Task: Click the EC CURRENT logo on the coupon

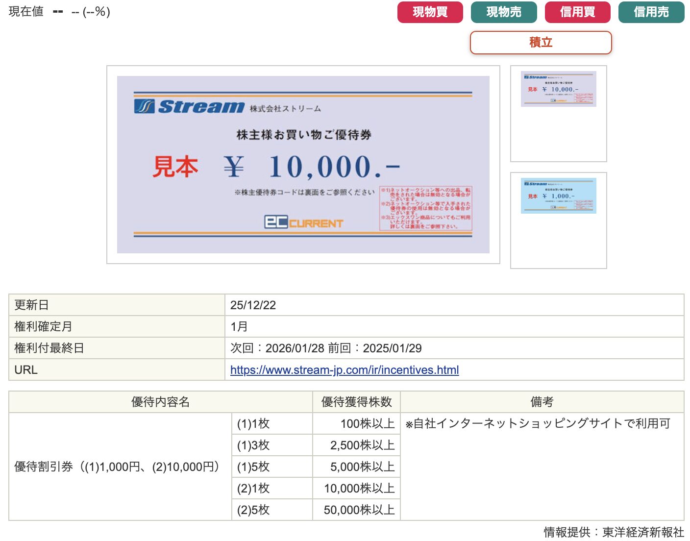Action: [303, 222]
